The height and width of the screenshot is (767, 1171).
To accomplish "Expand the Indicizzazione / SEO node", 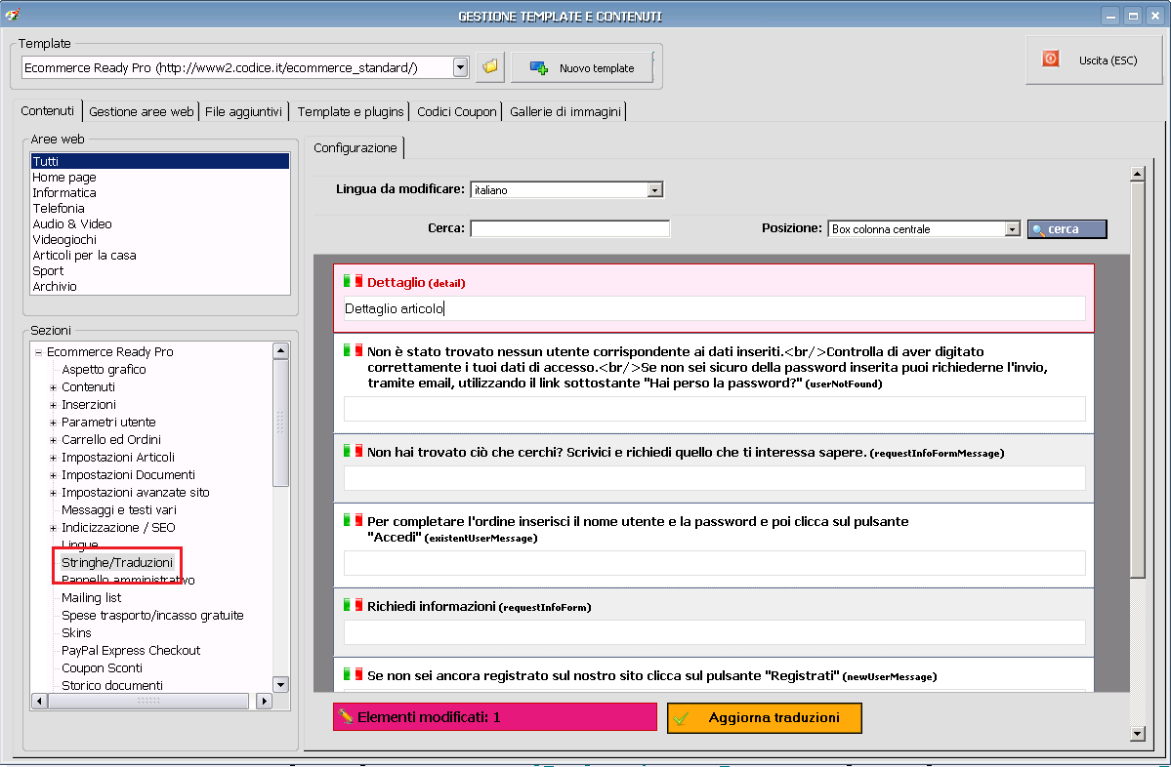I will pyautogui.click(x=53, y=528).
